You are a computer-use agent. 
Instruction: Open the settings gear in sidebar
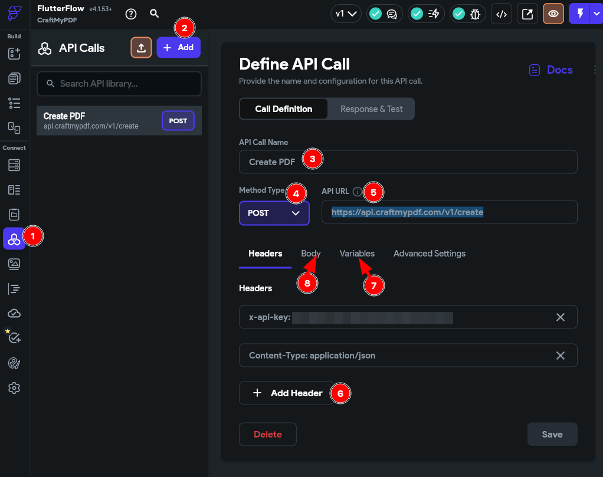[14, 388]
